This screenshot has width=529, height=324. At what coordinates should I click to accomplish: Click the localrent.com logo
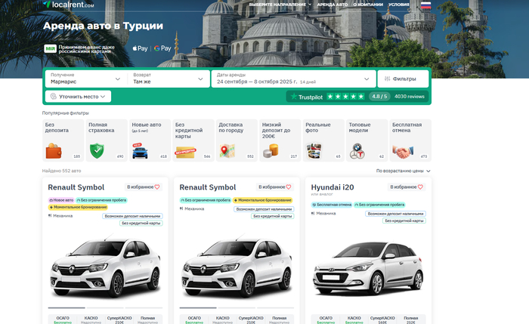tap(69, 5)
